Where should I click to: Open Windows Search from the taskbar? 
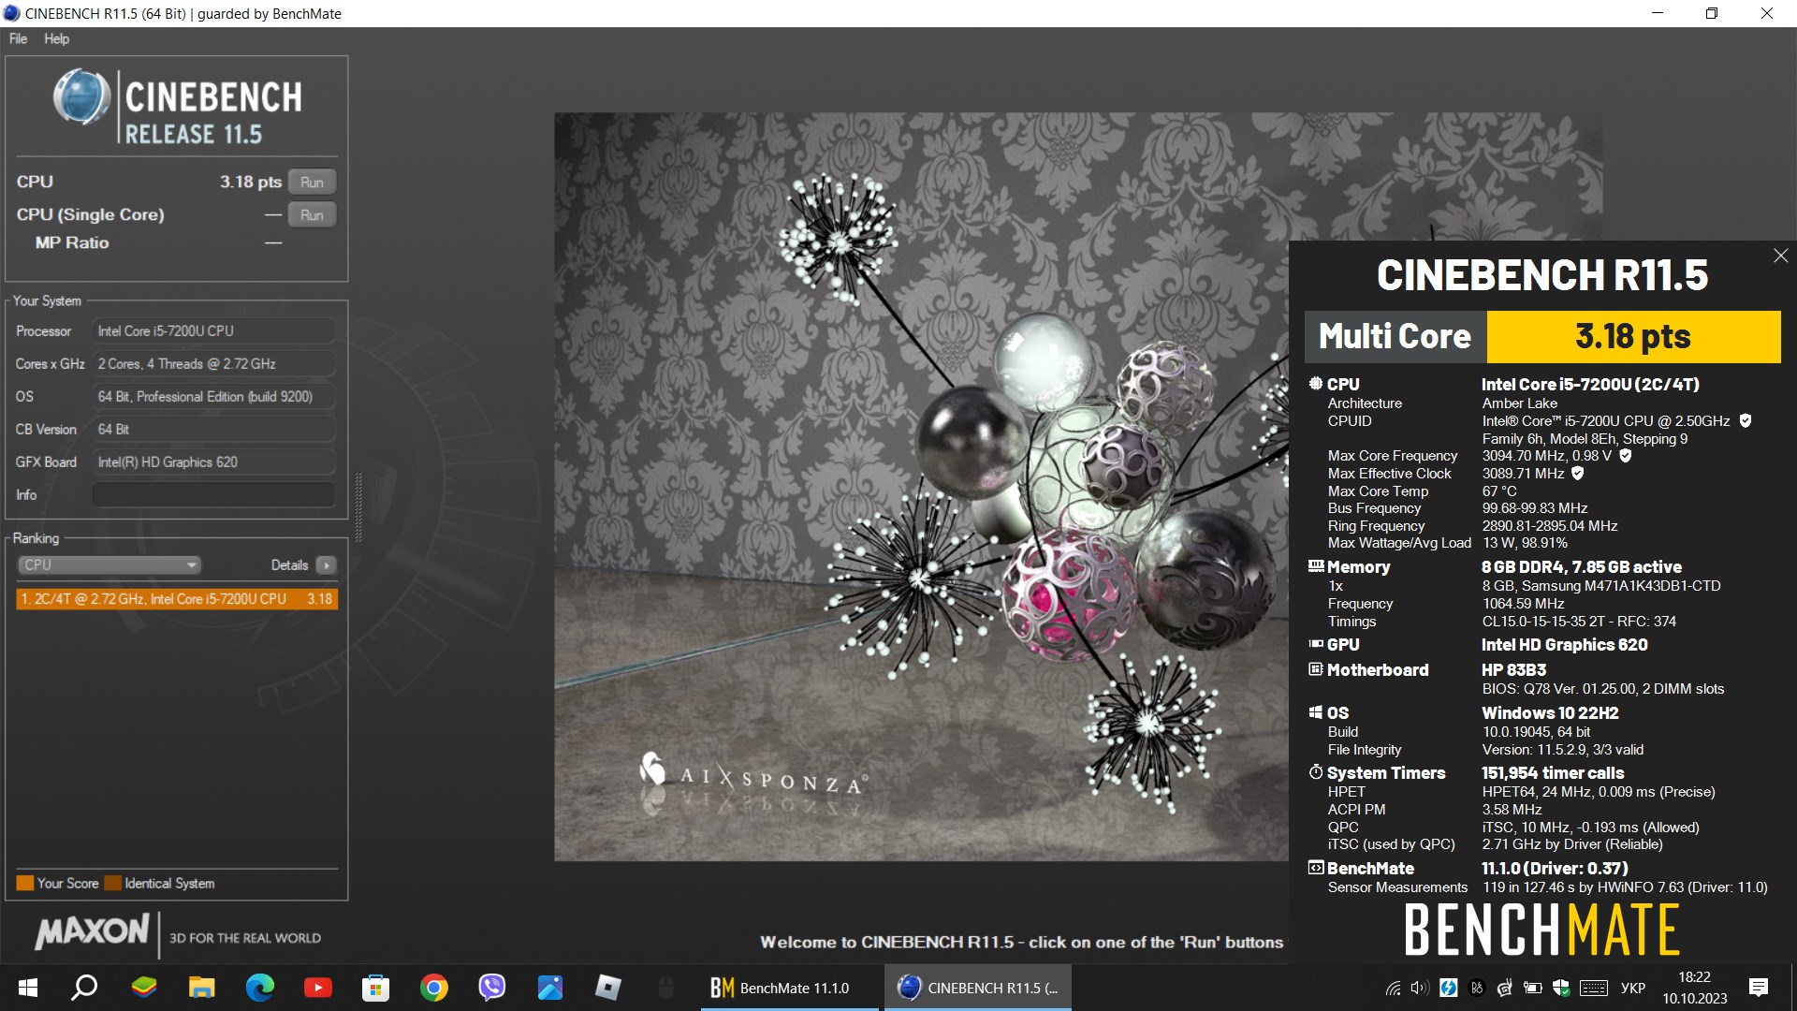[85, 988]
